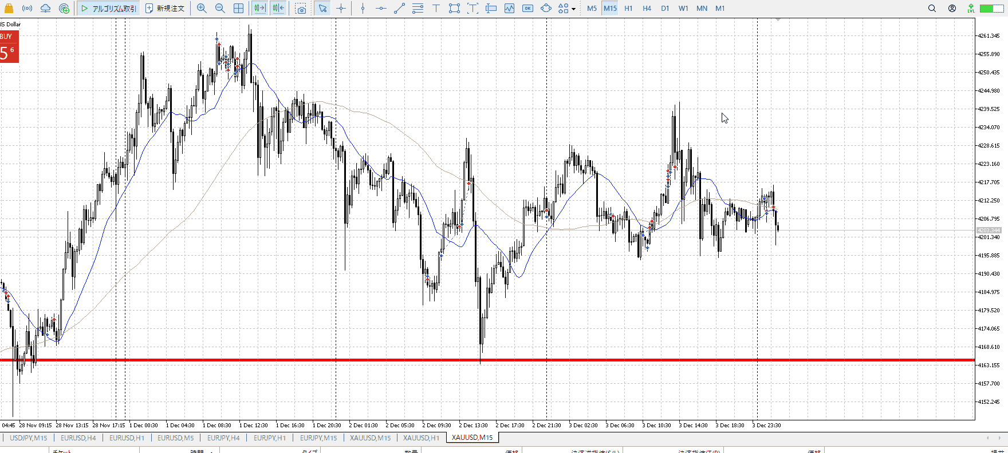1008x453 pixels.
Task: Take a chart screenshot with camera icon
Action: click(301, 9)
